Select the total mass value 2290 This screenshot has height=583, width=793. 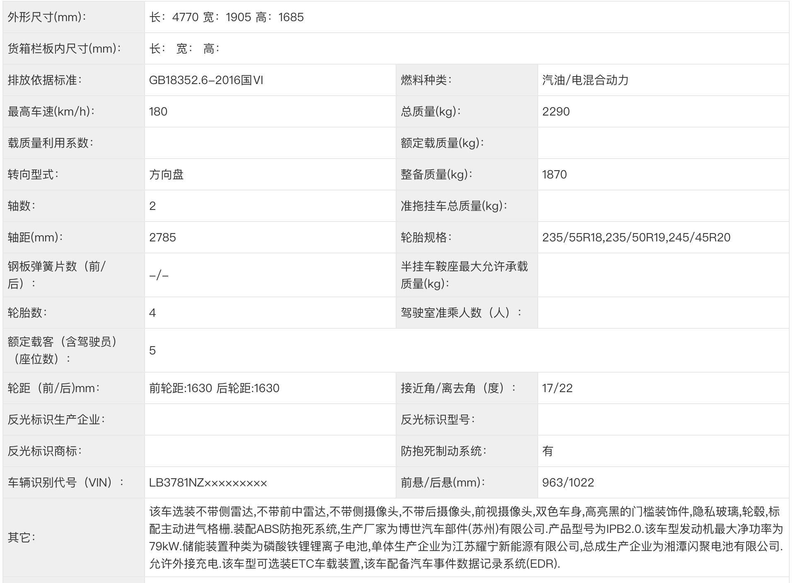[556, 112]
